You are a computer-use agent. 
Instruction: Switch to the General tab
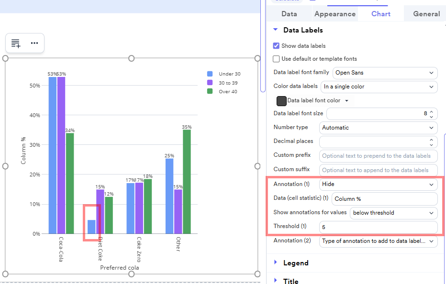tap(426, 14)
